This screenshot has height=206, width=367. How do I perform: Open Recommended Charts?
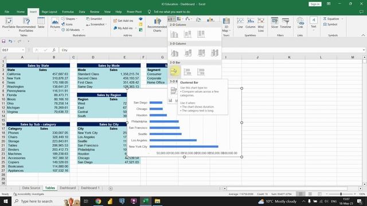click(157, 25)
